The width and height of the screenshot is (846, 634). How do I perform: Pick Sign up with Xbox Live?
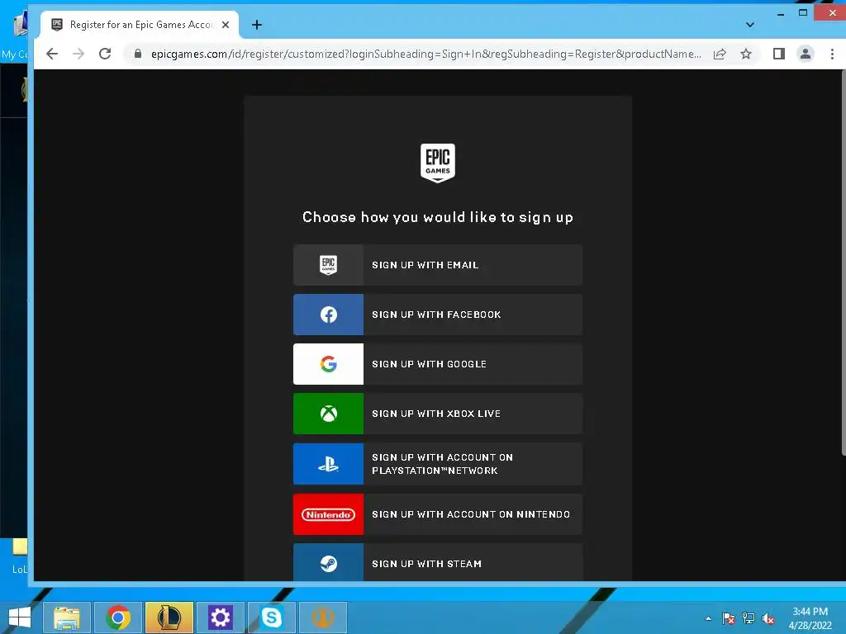[438, 414]
